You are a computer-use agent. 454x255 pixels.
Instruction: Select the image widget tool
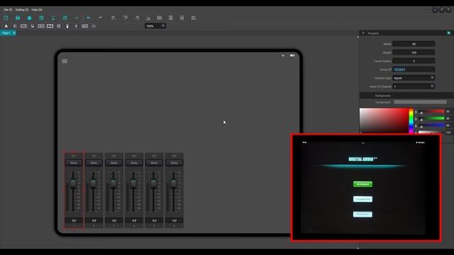(33, 26)
